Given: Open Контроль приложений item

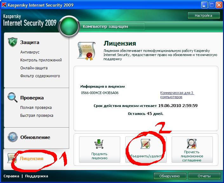Looking at the screenshot, I should point(41,60).
